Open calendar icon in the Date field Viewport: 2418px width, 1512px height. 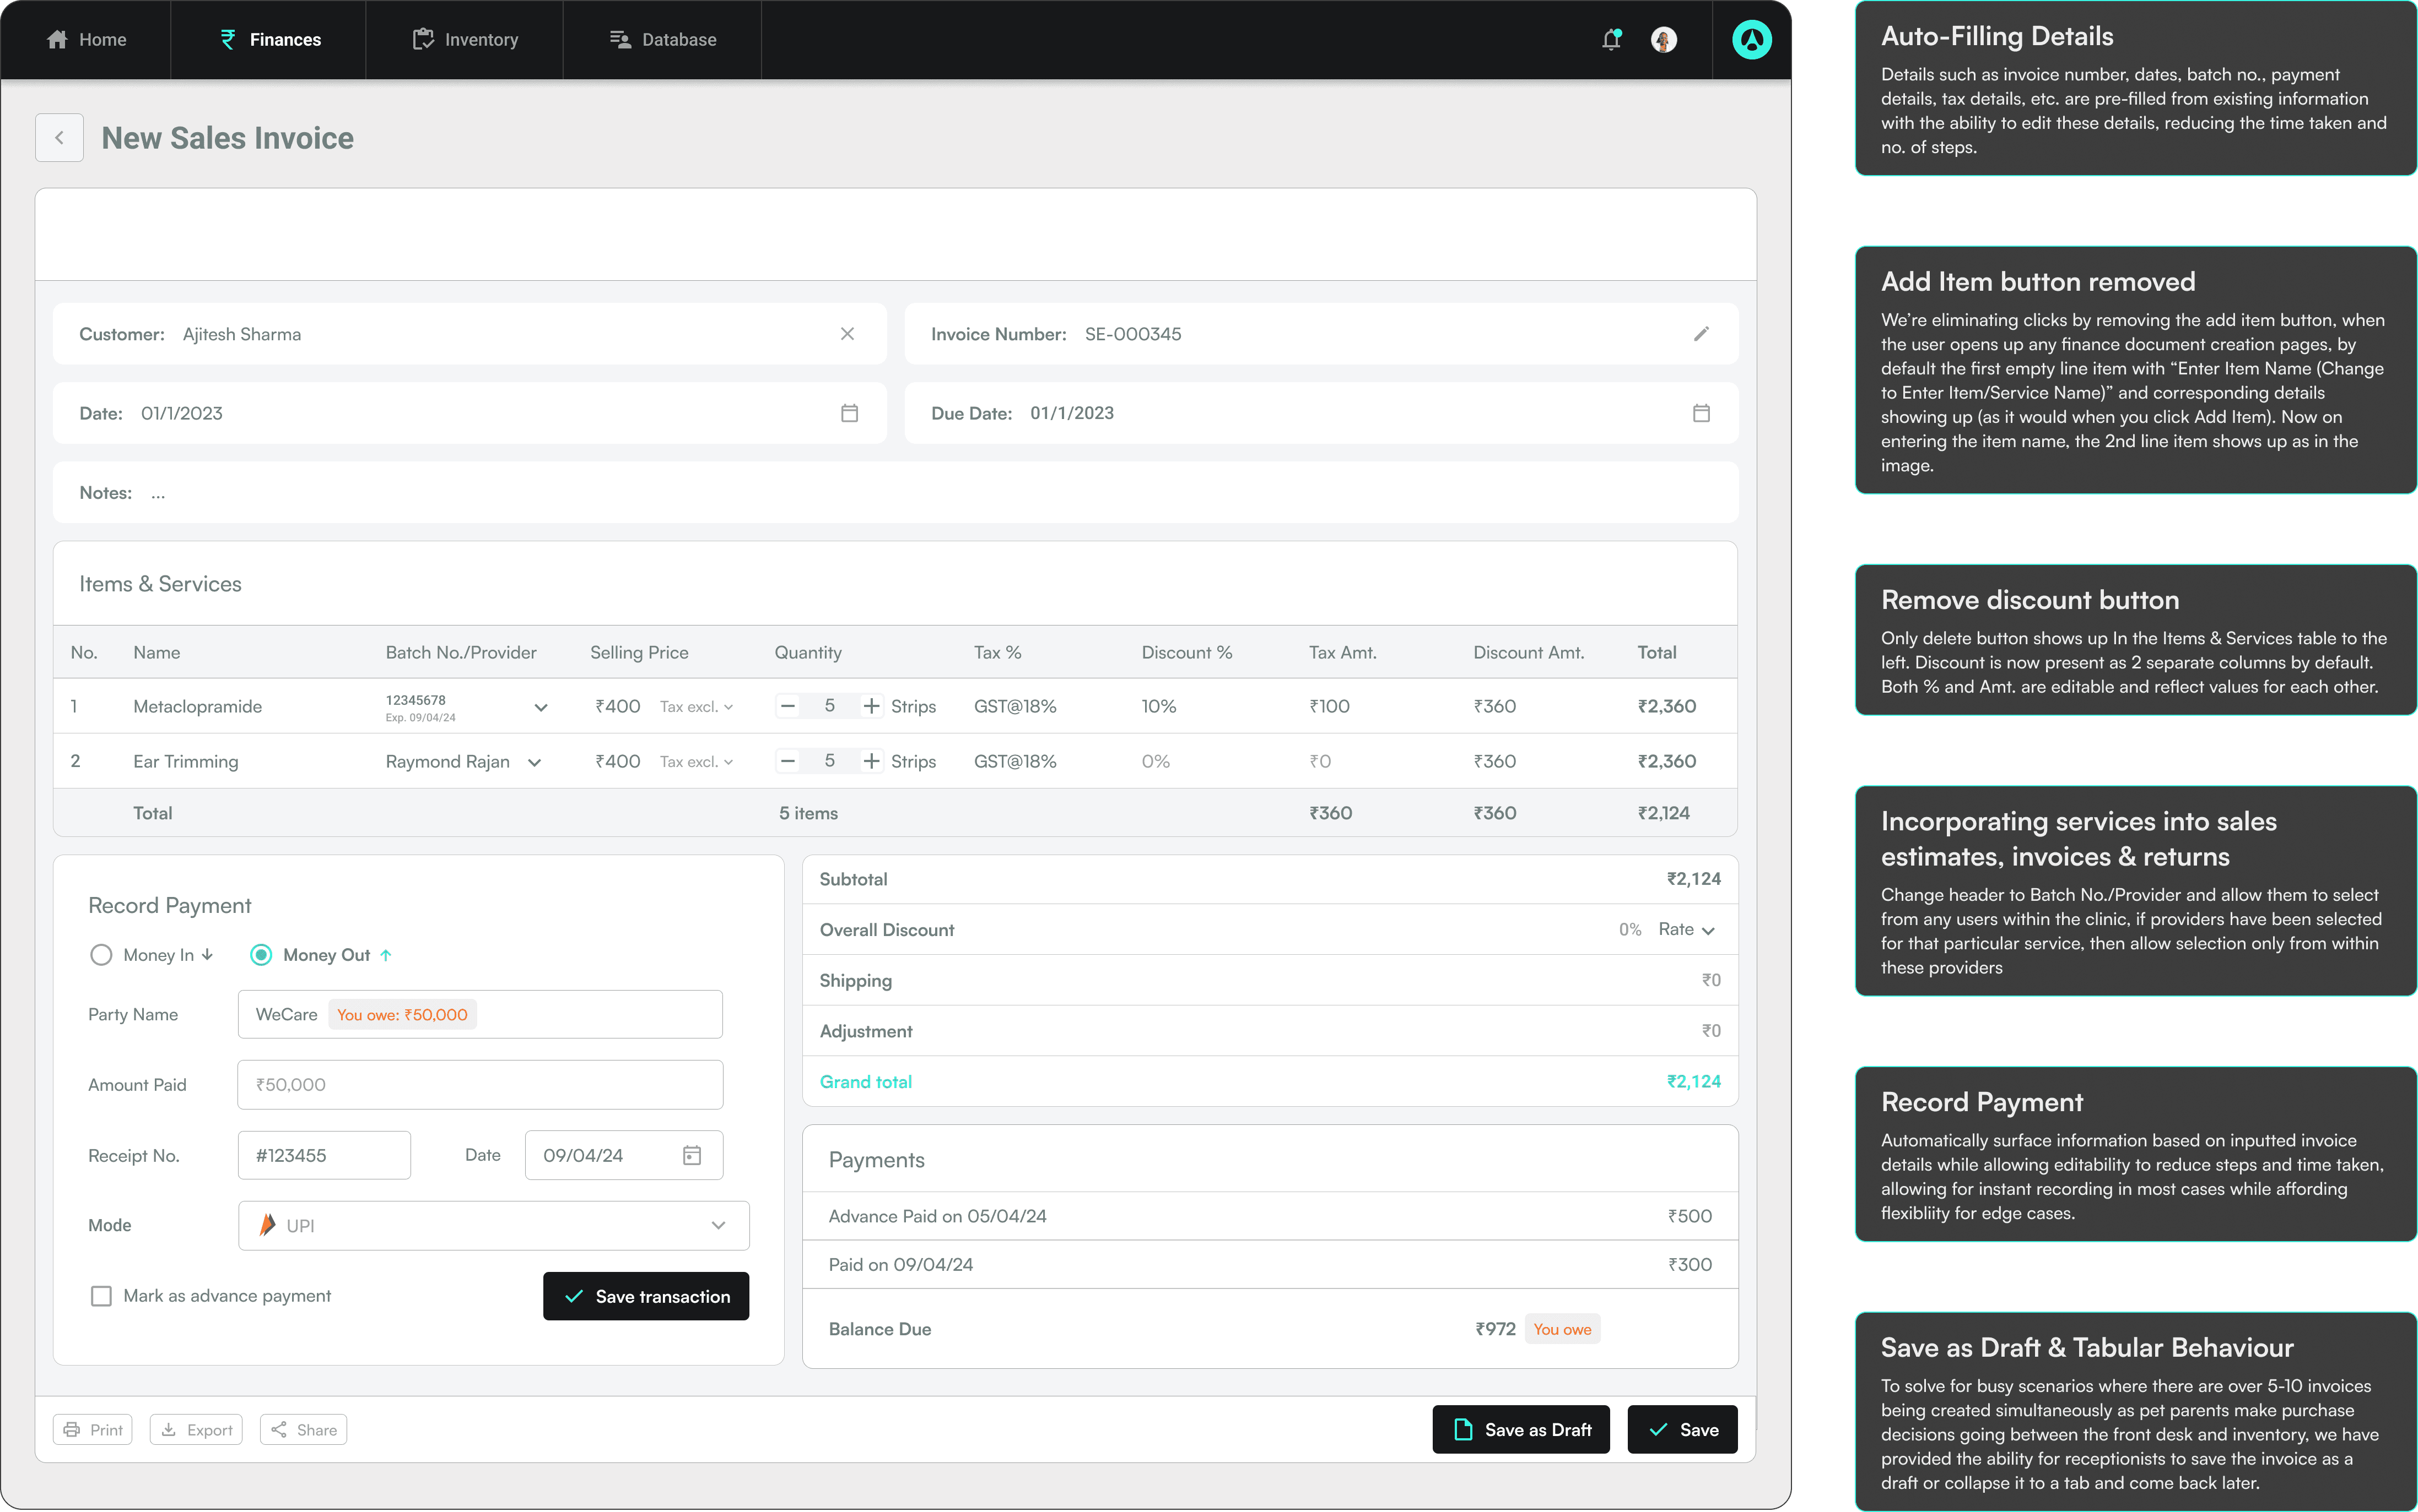click(x=849, y=413)
